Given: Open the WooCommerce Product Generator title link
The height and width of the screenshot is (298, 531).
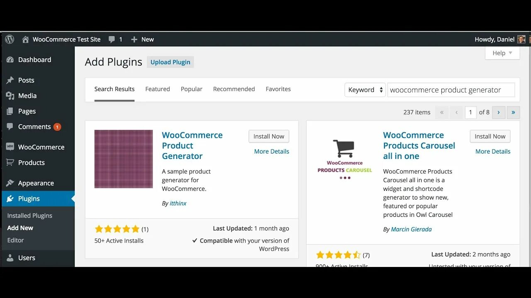Looking at the screenshot, I should pyautogui.click(x=192, y=146).
